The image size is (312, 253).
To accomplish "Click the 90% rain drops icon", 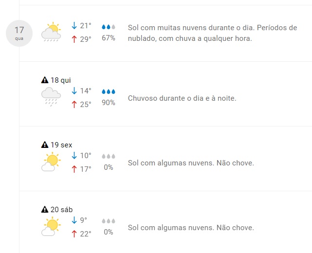I will pos(109,91).
